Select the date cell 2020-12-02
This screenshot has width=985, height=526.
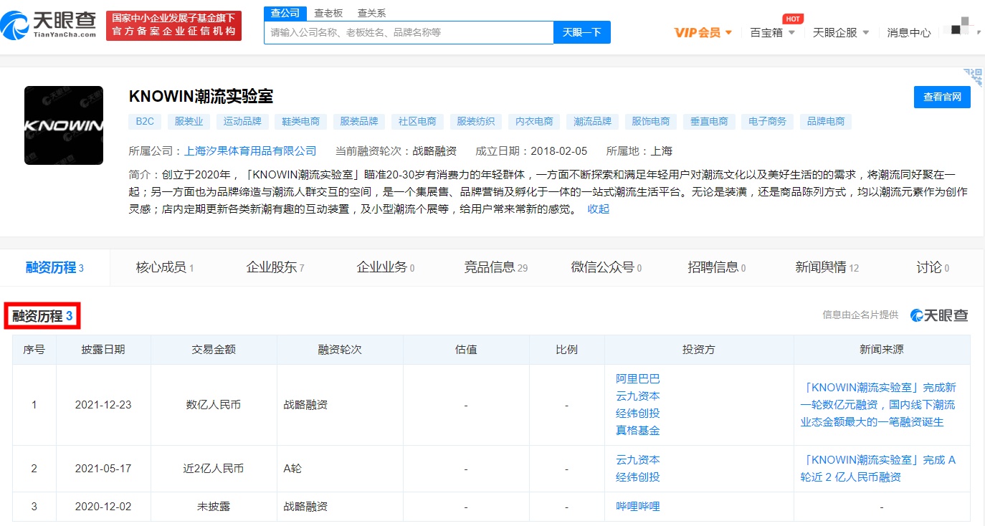103,507
